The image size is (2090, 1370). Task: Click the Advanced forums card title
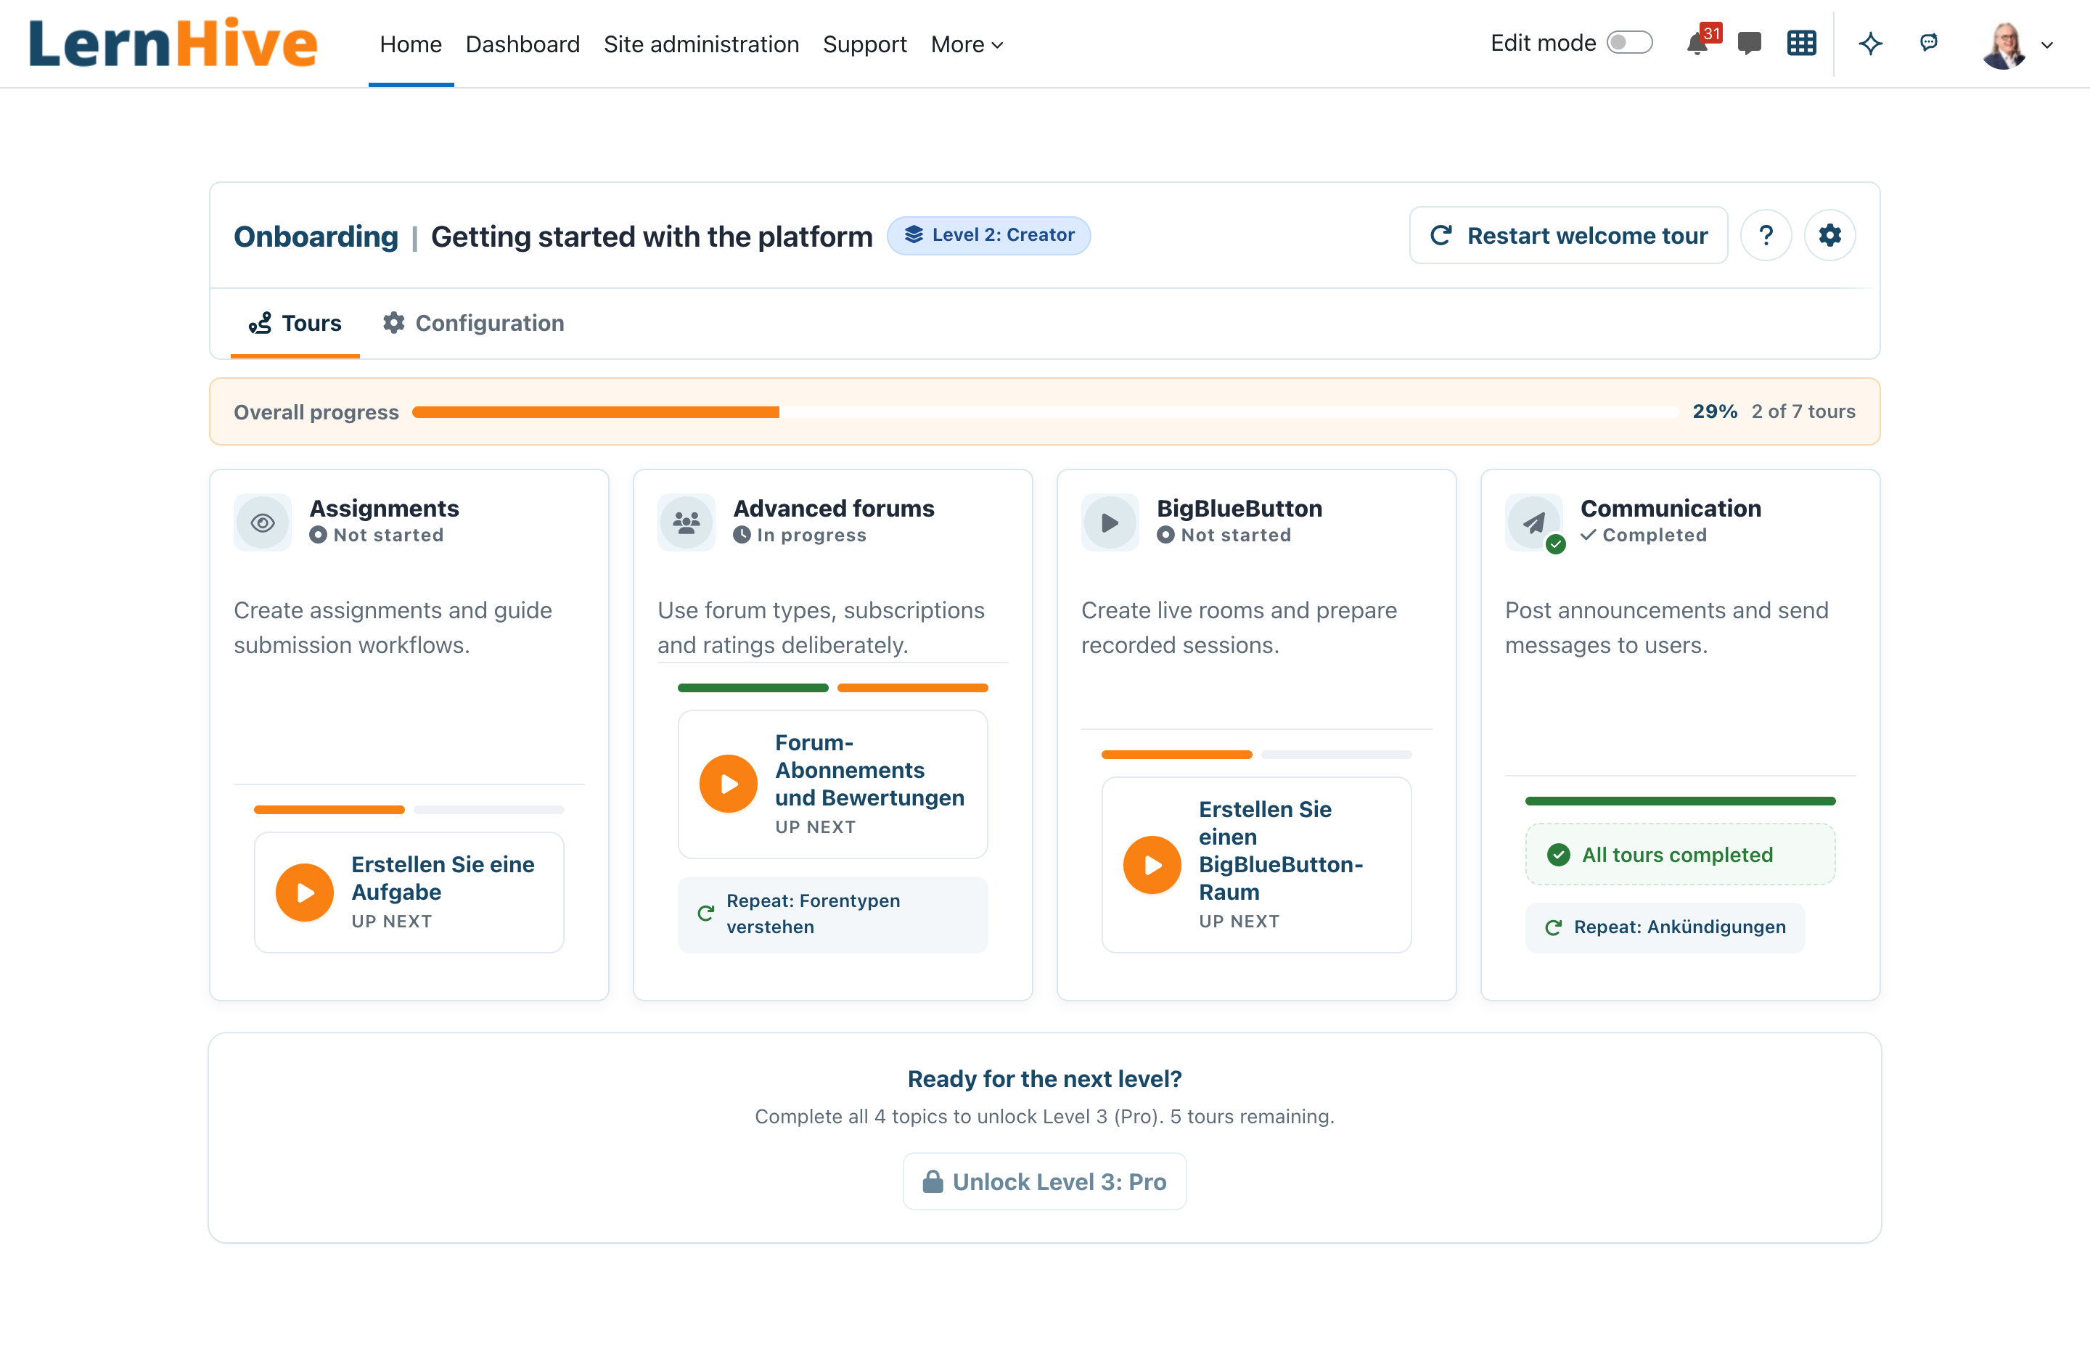coord(833,509)
